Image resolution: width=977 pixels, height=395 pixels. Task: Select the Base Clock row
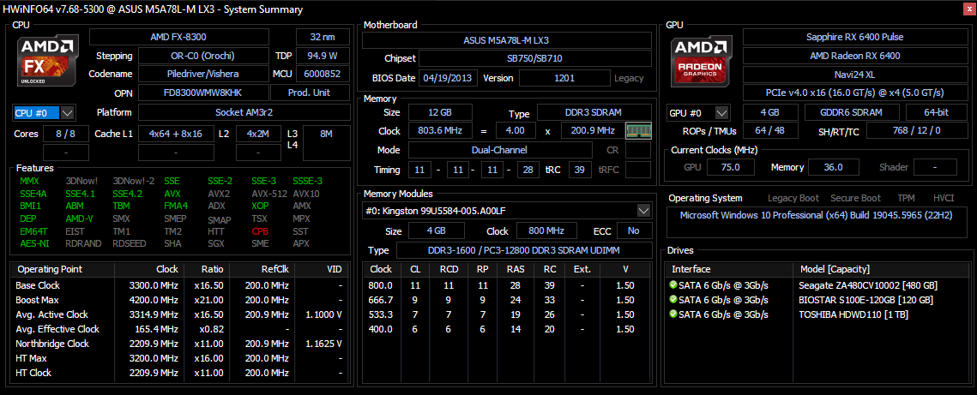tap(181, 285)
